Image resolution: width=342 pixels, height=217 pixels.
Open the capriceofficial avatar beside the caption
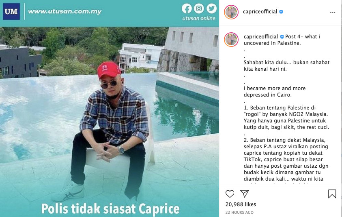[x=231, y=40]
